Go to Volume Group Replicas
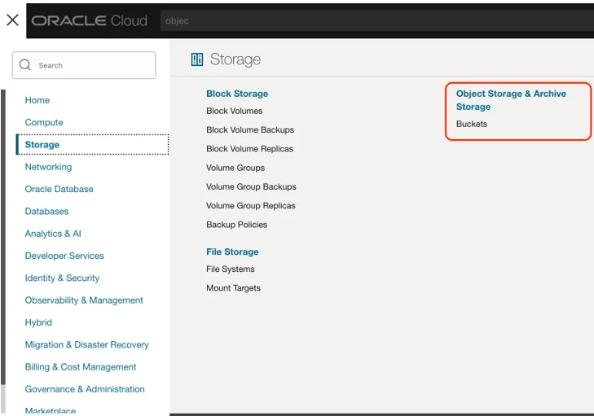 click(x=251, y=205)
